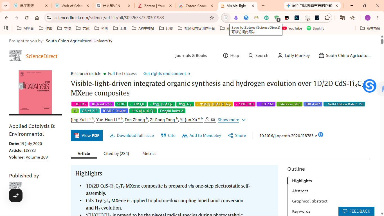Open the tab search dropdown arrow
Image resolution: width=384 pixels, height=216 pixels.
tap(6, 6)
